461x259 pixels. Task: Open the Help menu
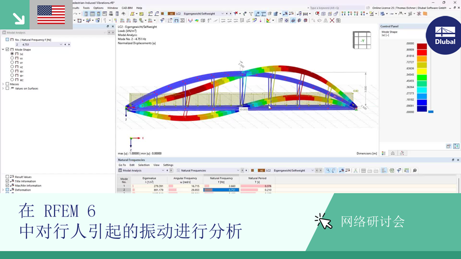point(139,8)
